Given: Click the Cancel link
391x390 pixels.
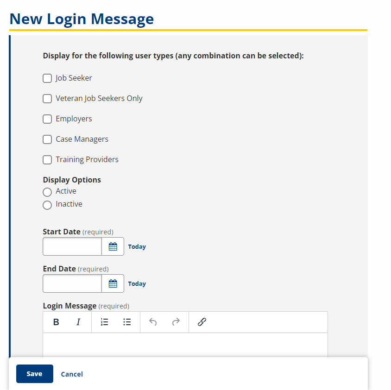Looking at the screenshot, I should [x=72, y=374].
